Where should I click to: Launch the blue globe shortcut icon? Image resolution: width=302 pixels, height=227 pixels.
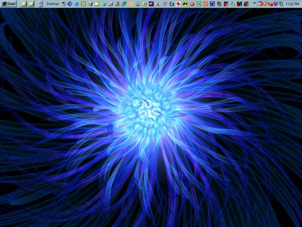tap(104, 4)
